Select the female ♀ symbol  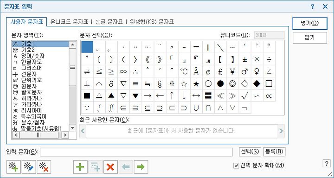[257, 71]
